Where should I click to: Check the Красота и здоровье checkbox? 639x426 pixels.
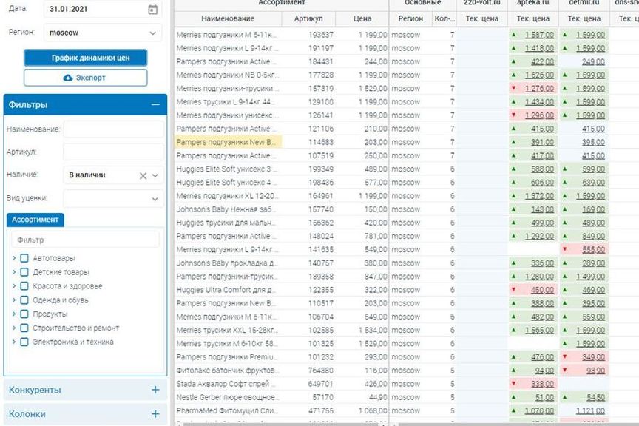click(x=24, y=285)
